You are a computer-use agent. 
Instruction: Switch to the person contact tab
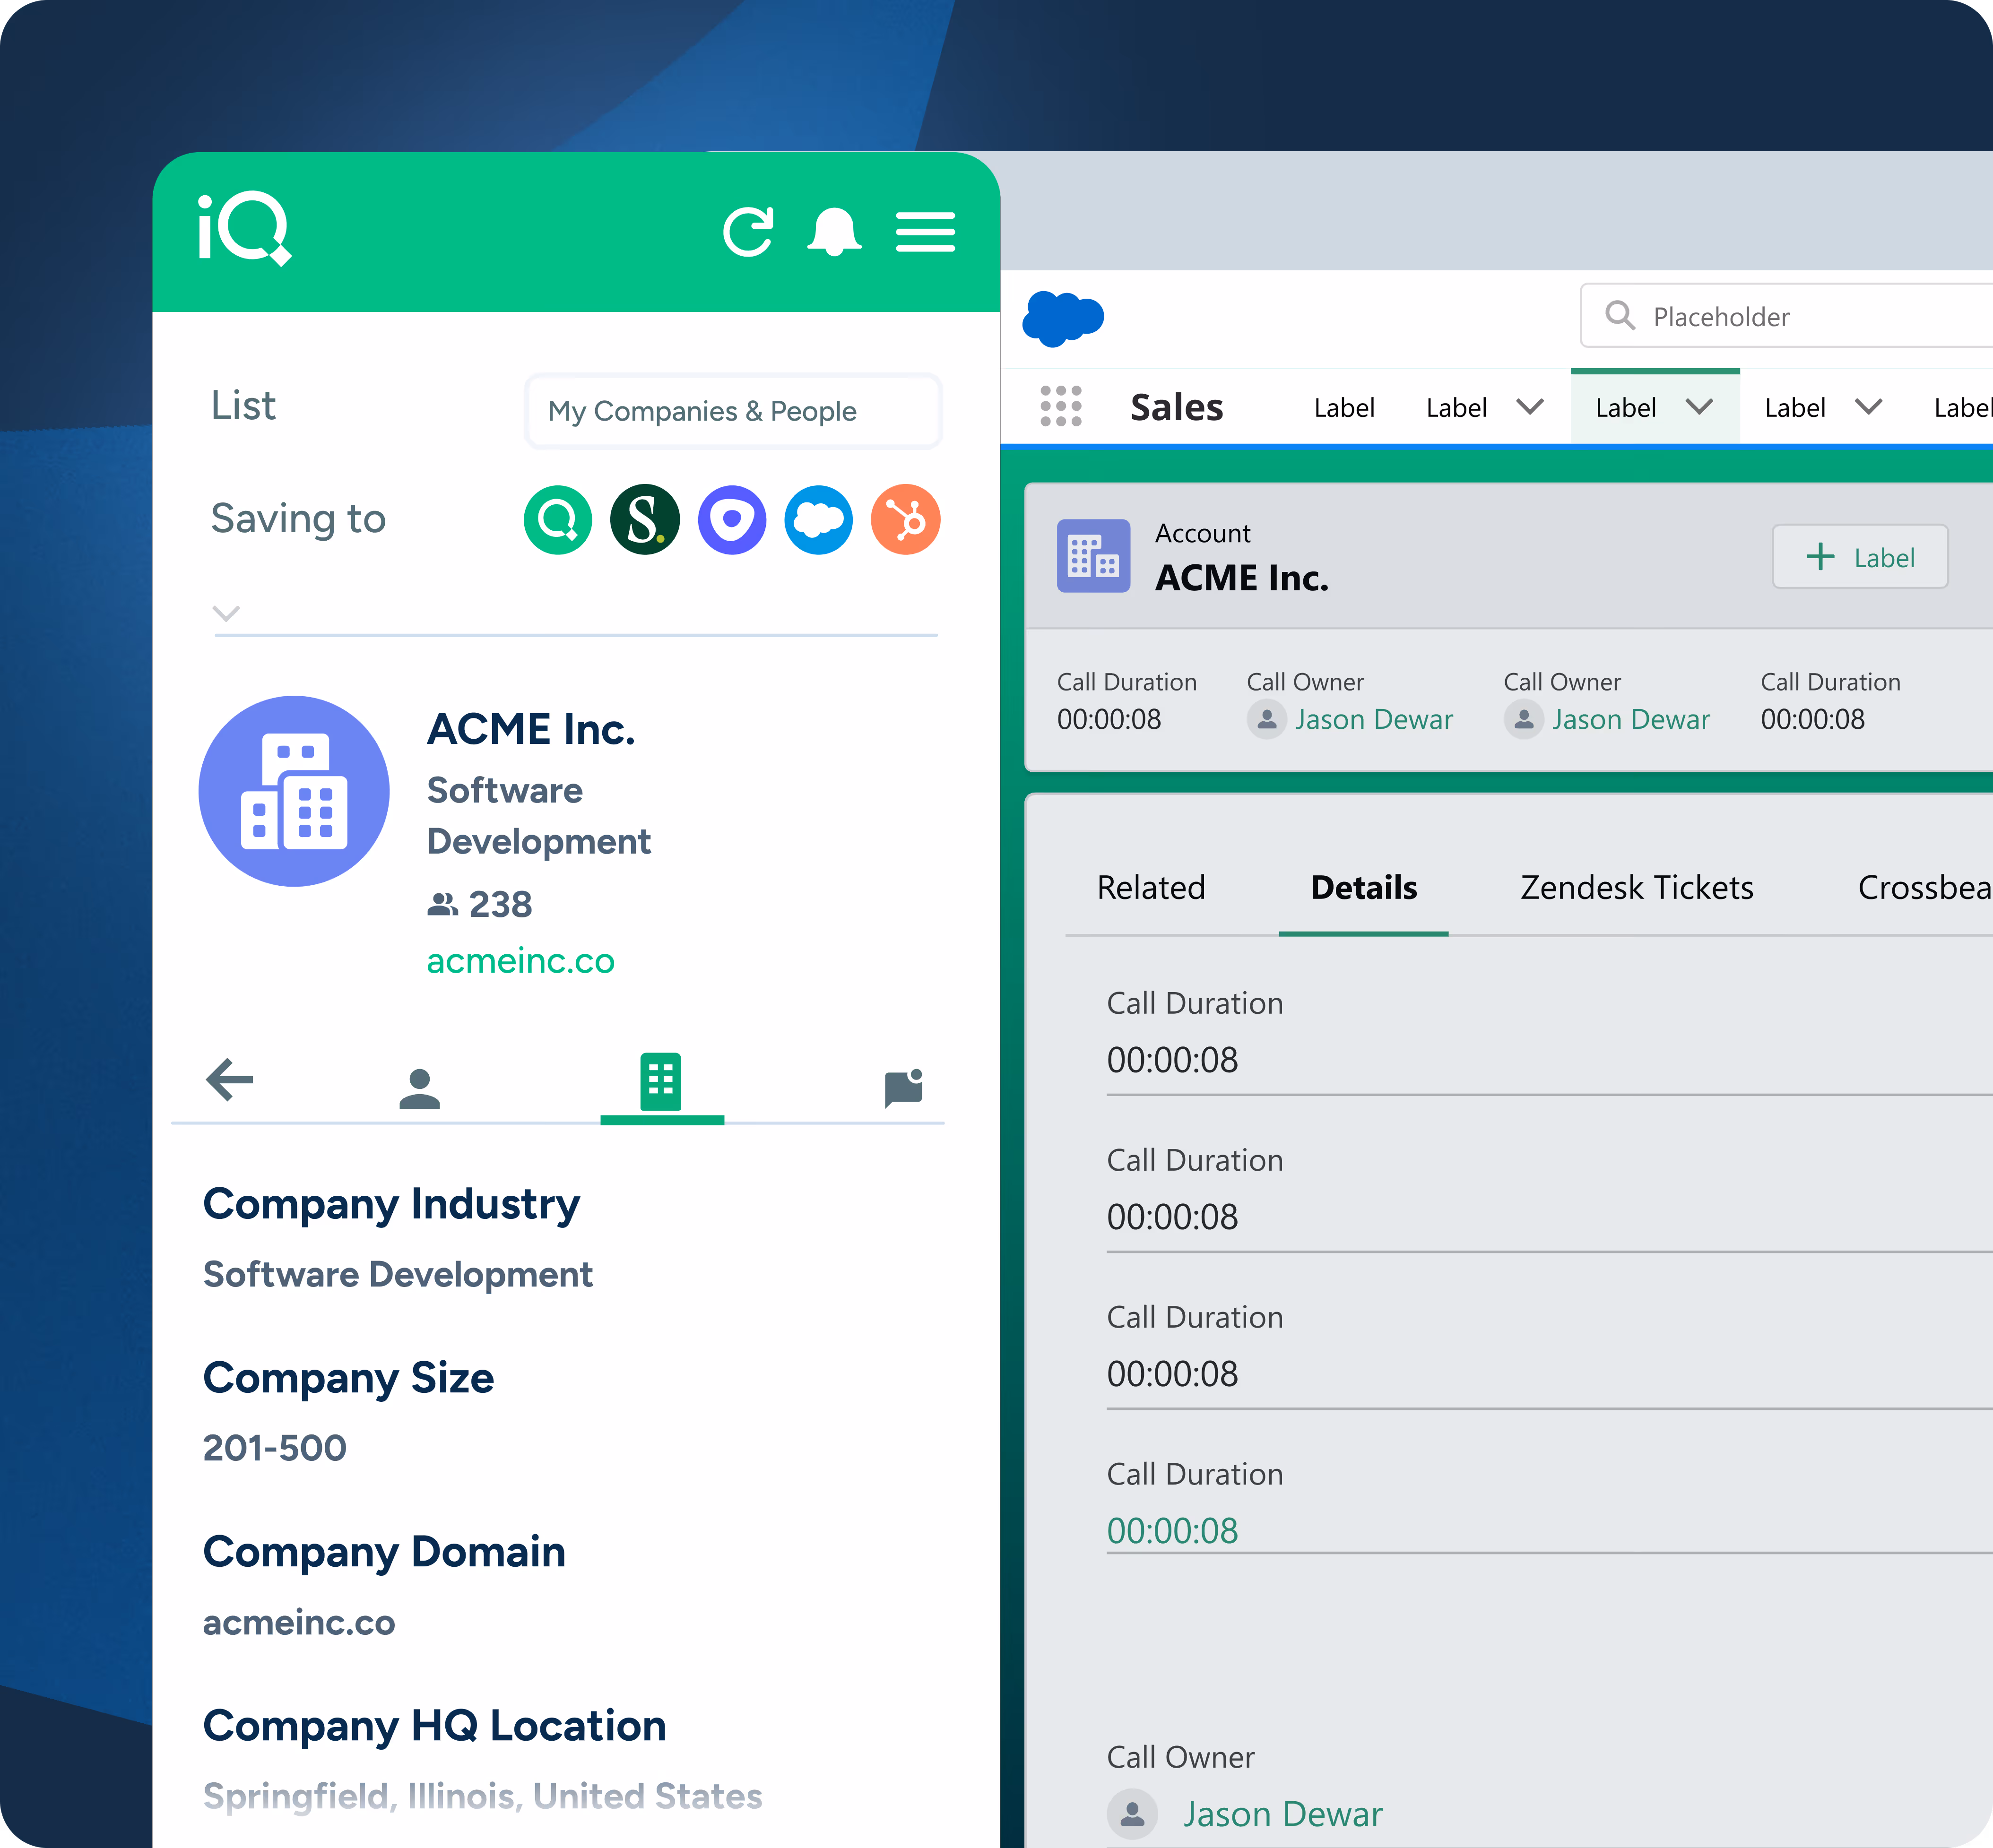point(420,1088)
